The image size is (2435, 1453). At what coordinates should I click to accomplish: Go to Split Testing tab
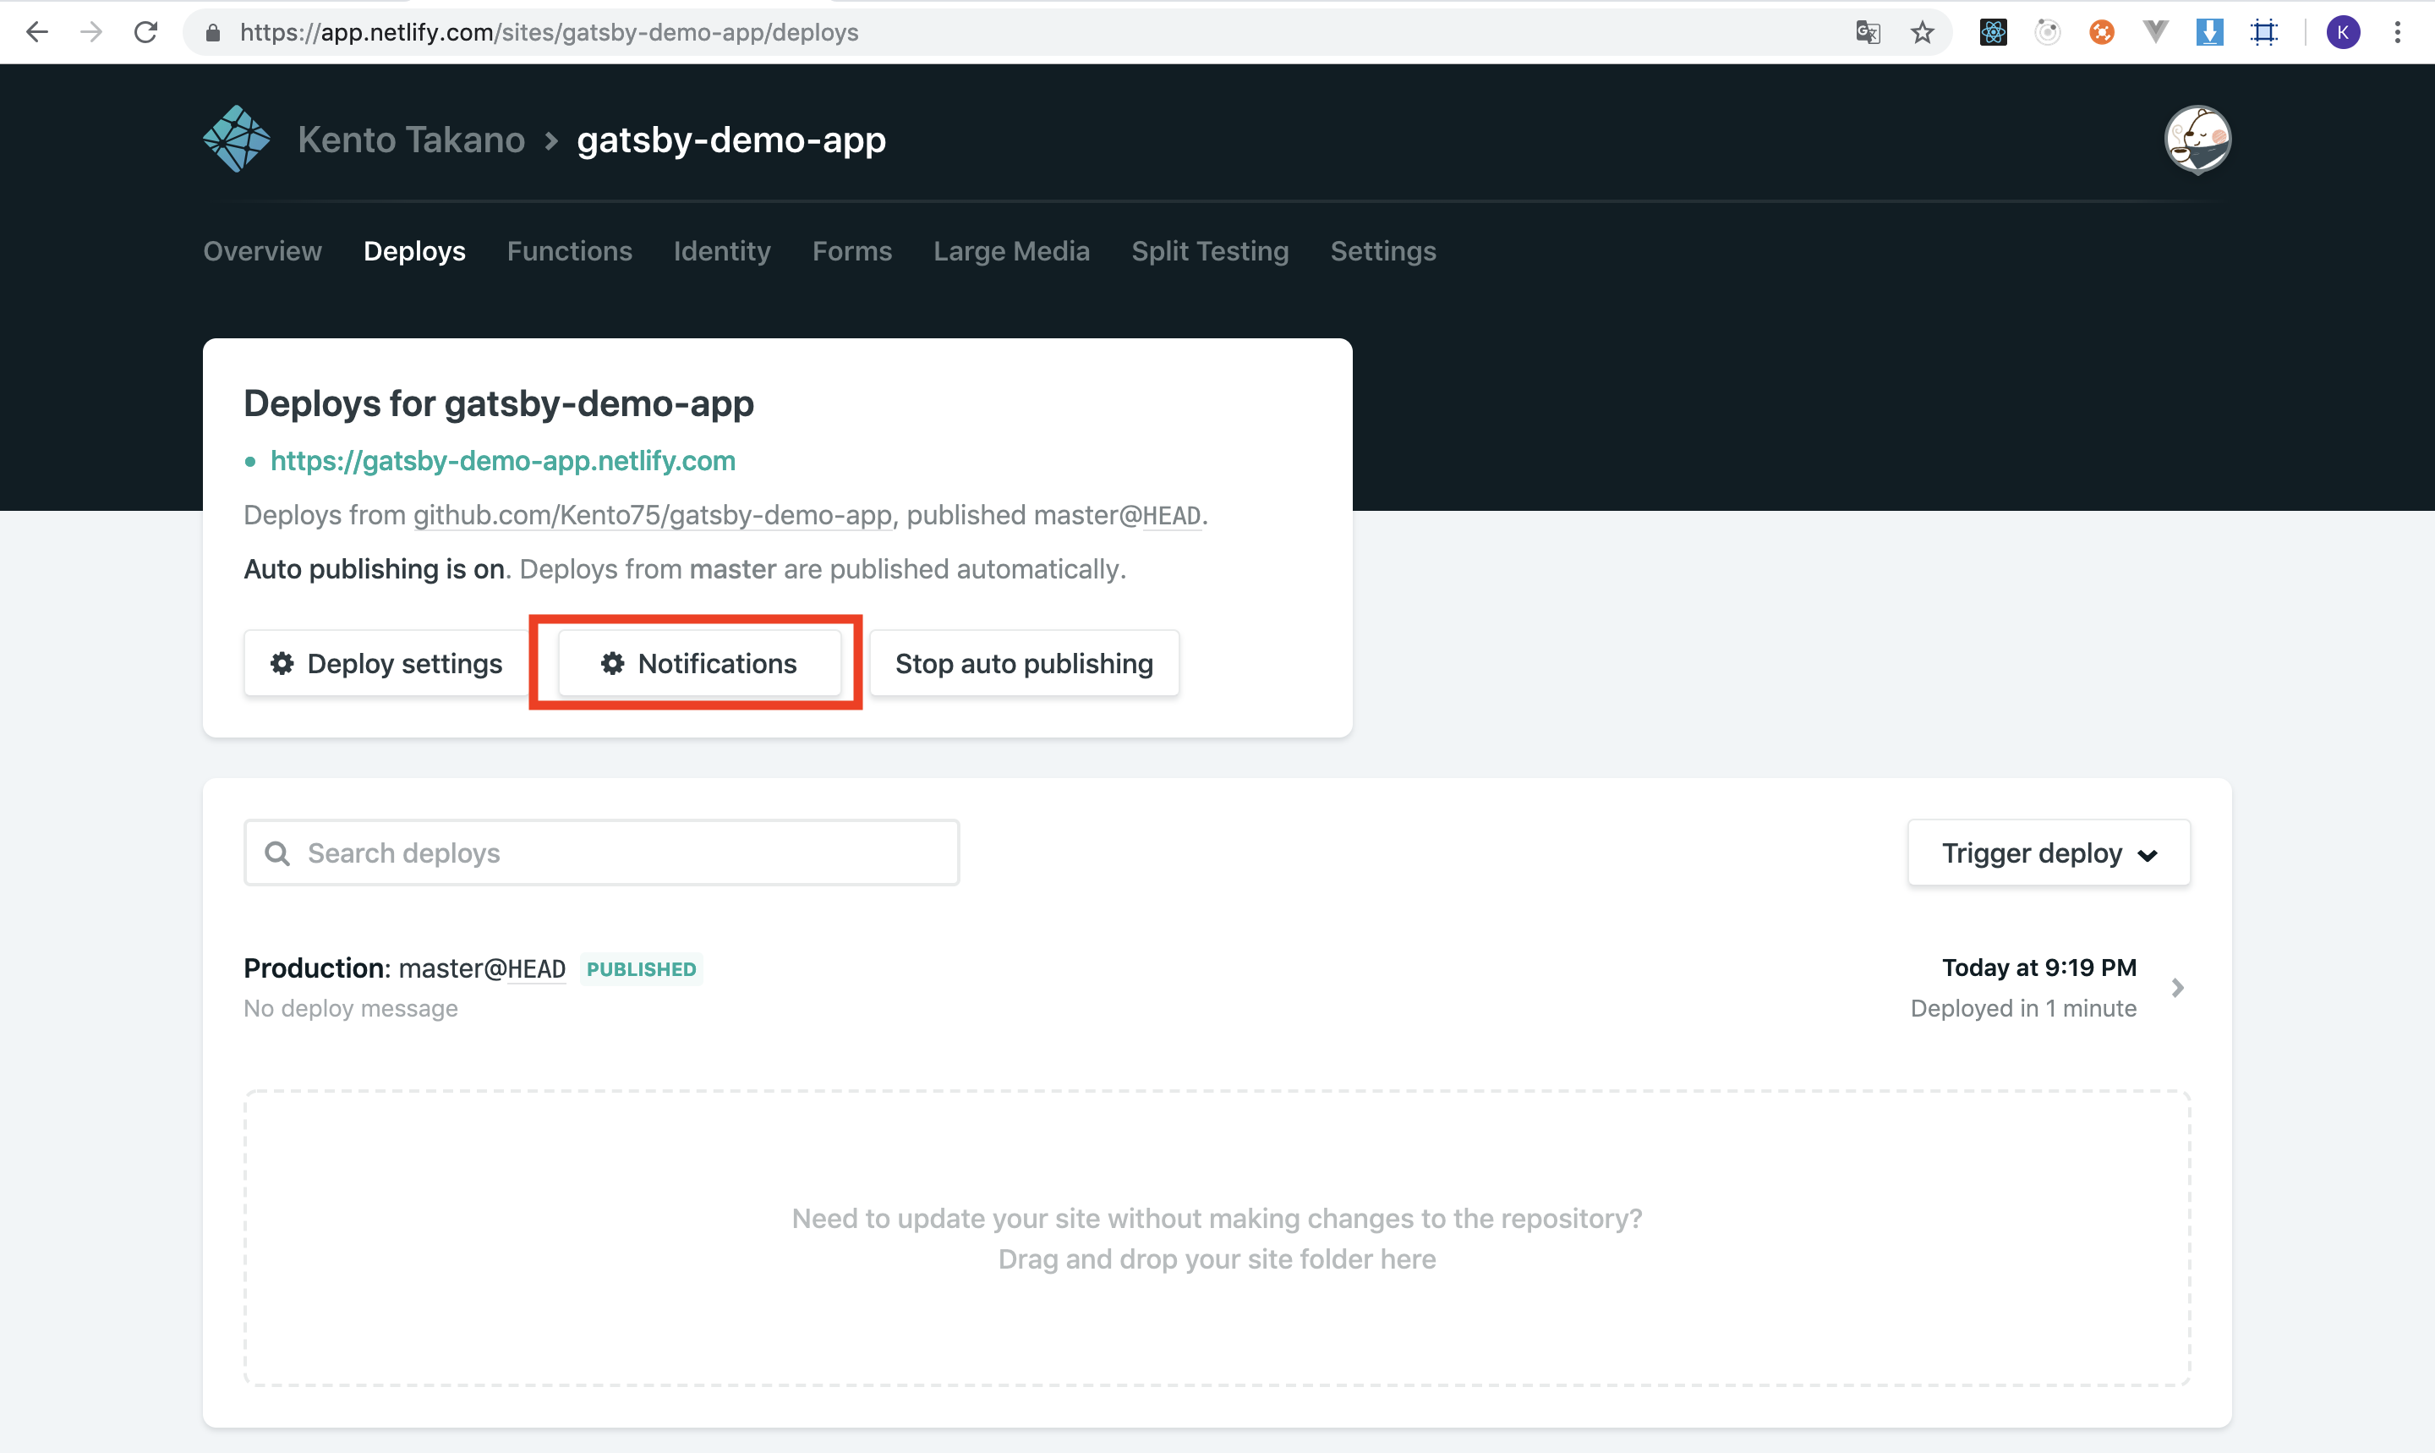pyautogui.click(x=1210, y=252)
